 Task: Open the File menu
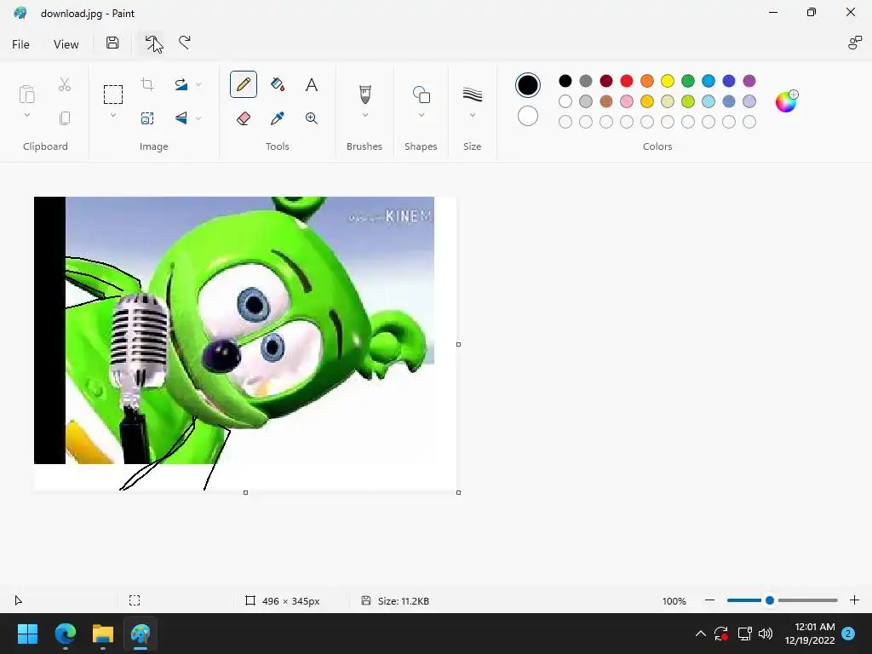pyautogui.click(x=20, y=44)
